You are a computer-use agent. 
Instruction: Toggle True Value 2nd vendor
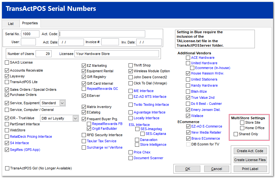click(188, 97)
